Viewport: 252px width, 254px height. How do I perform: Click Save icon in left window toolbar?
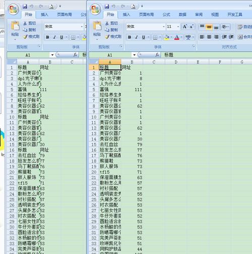coord(25,7)
